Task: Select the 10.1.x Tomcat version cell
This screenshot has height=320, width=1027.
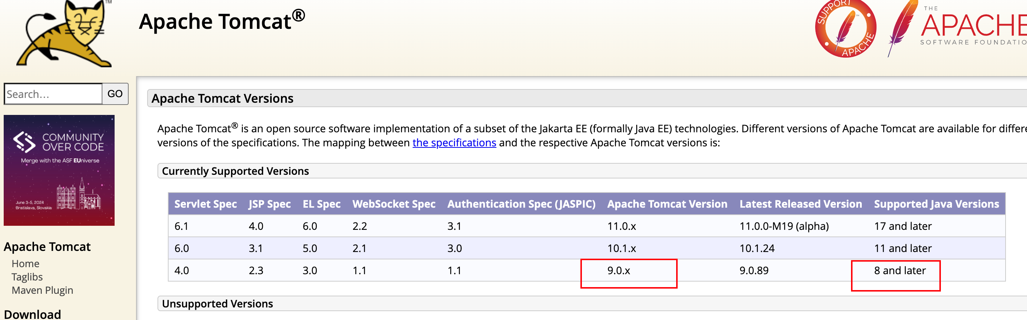Action: (621, 249)
